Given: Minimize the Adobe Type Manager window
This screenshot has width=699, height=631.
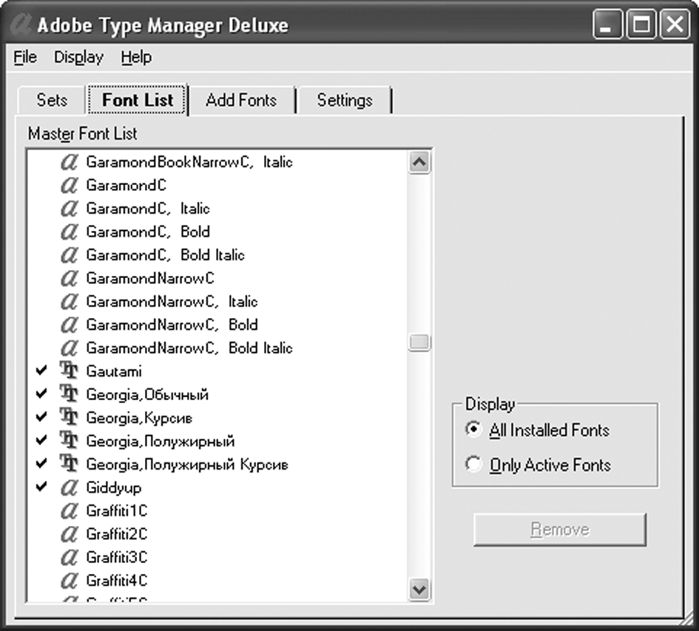Looking at the screenshot, I should 607,24.
